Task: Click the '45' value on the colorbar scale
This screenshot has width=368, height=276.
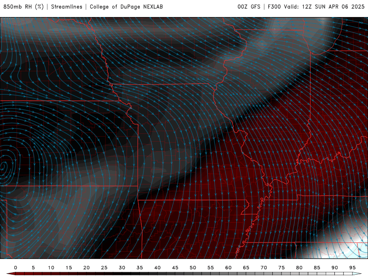Action: [x=175, y=268]
